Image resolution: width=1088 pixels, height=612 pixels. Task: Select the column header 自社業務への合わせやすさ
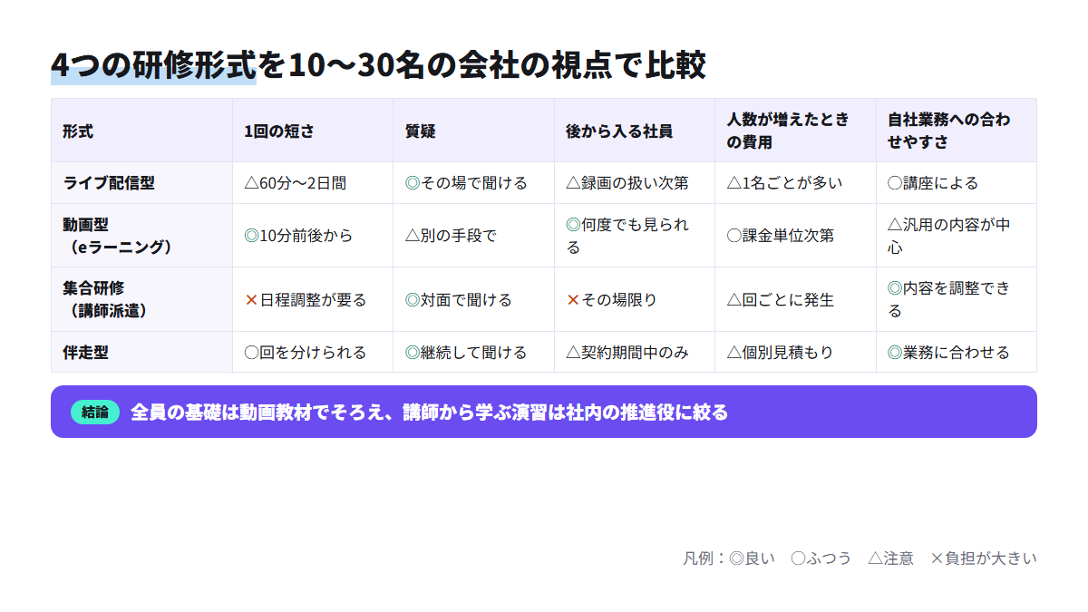tap(957, 131)
